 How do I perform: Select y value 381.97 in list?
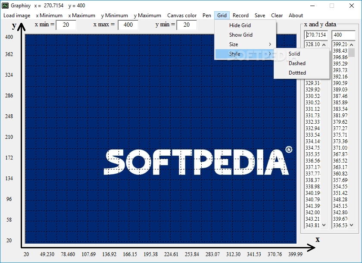click(x=340, y=116)
